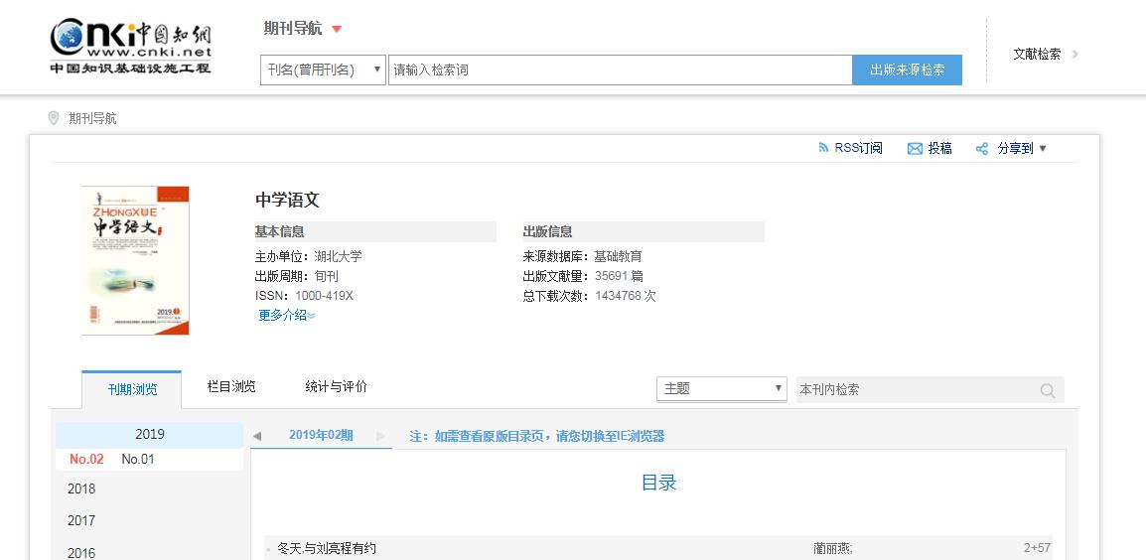Click the 湖北大学 sponsor text
Viewport: 1146px width, 560px height.
338,256
